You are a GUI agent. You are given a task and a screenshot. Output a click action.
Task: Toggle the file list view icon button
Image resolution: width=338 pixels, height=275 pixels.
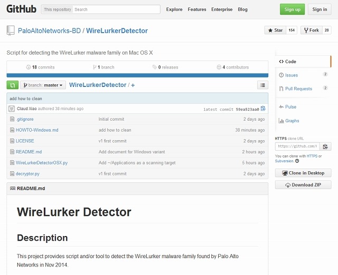coord(262,85)
